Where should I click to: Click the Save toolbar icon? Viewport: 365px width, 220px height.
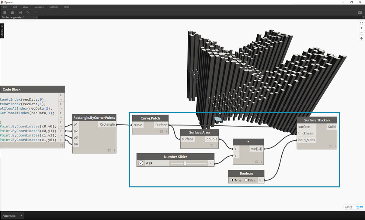pyautogui.click(x=20, y=12)
